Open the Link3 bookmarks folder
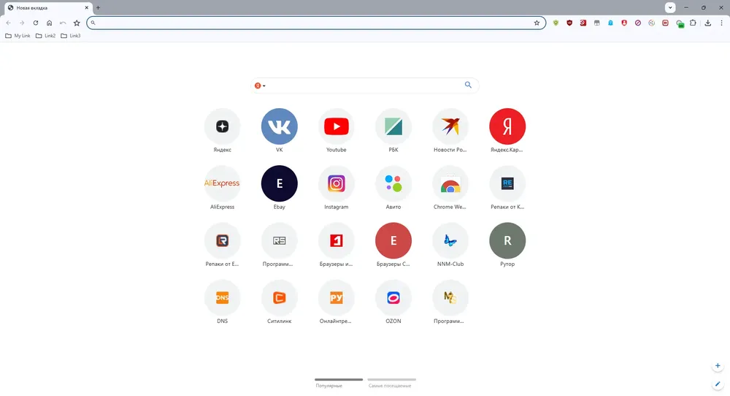Viewport: 730px width, 396px height. [x=71, y=36]
